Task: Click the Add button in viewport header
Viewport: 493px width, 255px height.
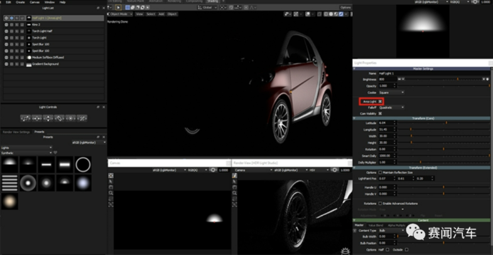Action: pyautogui.click(x=161, y=13)
